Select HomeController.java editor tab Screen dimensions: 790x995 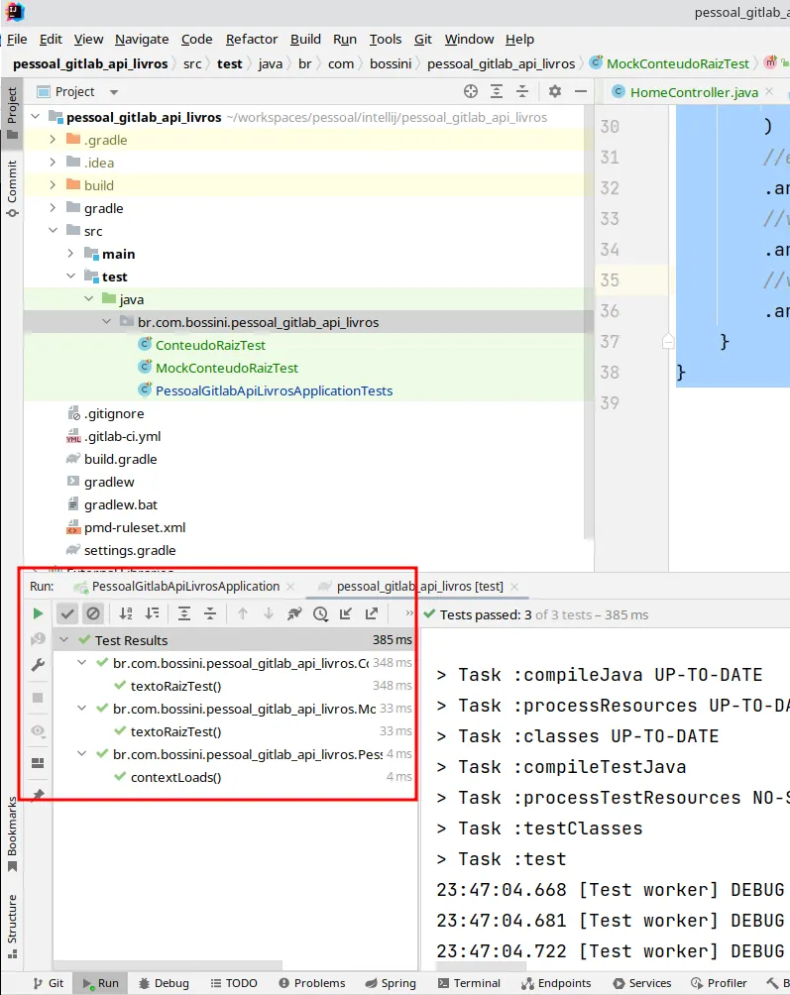[x=694, y=92]
